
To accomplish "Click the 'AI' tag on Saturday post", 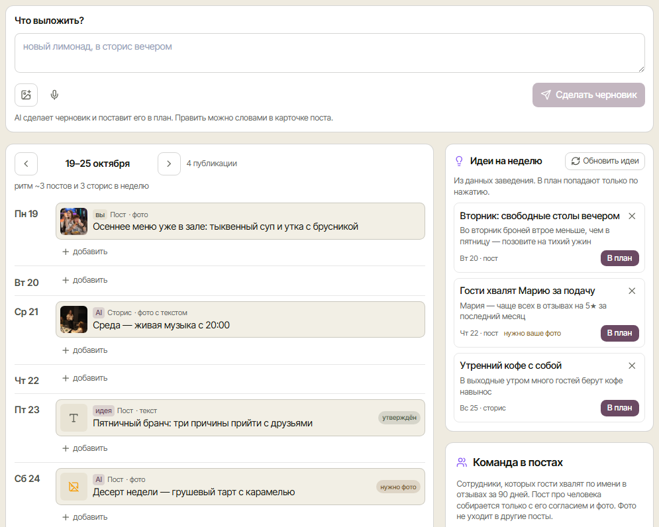I will coord(99,479).
